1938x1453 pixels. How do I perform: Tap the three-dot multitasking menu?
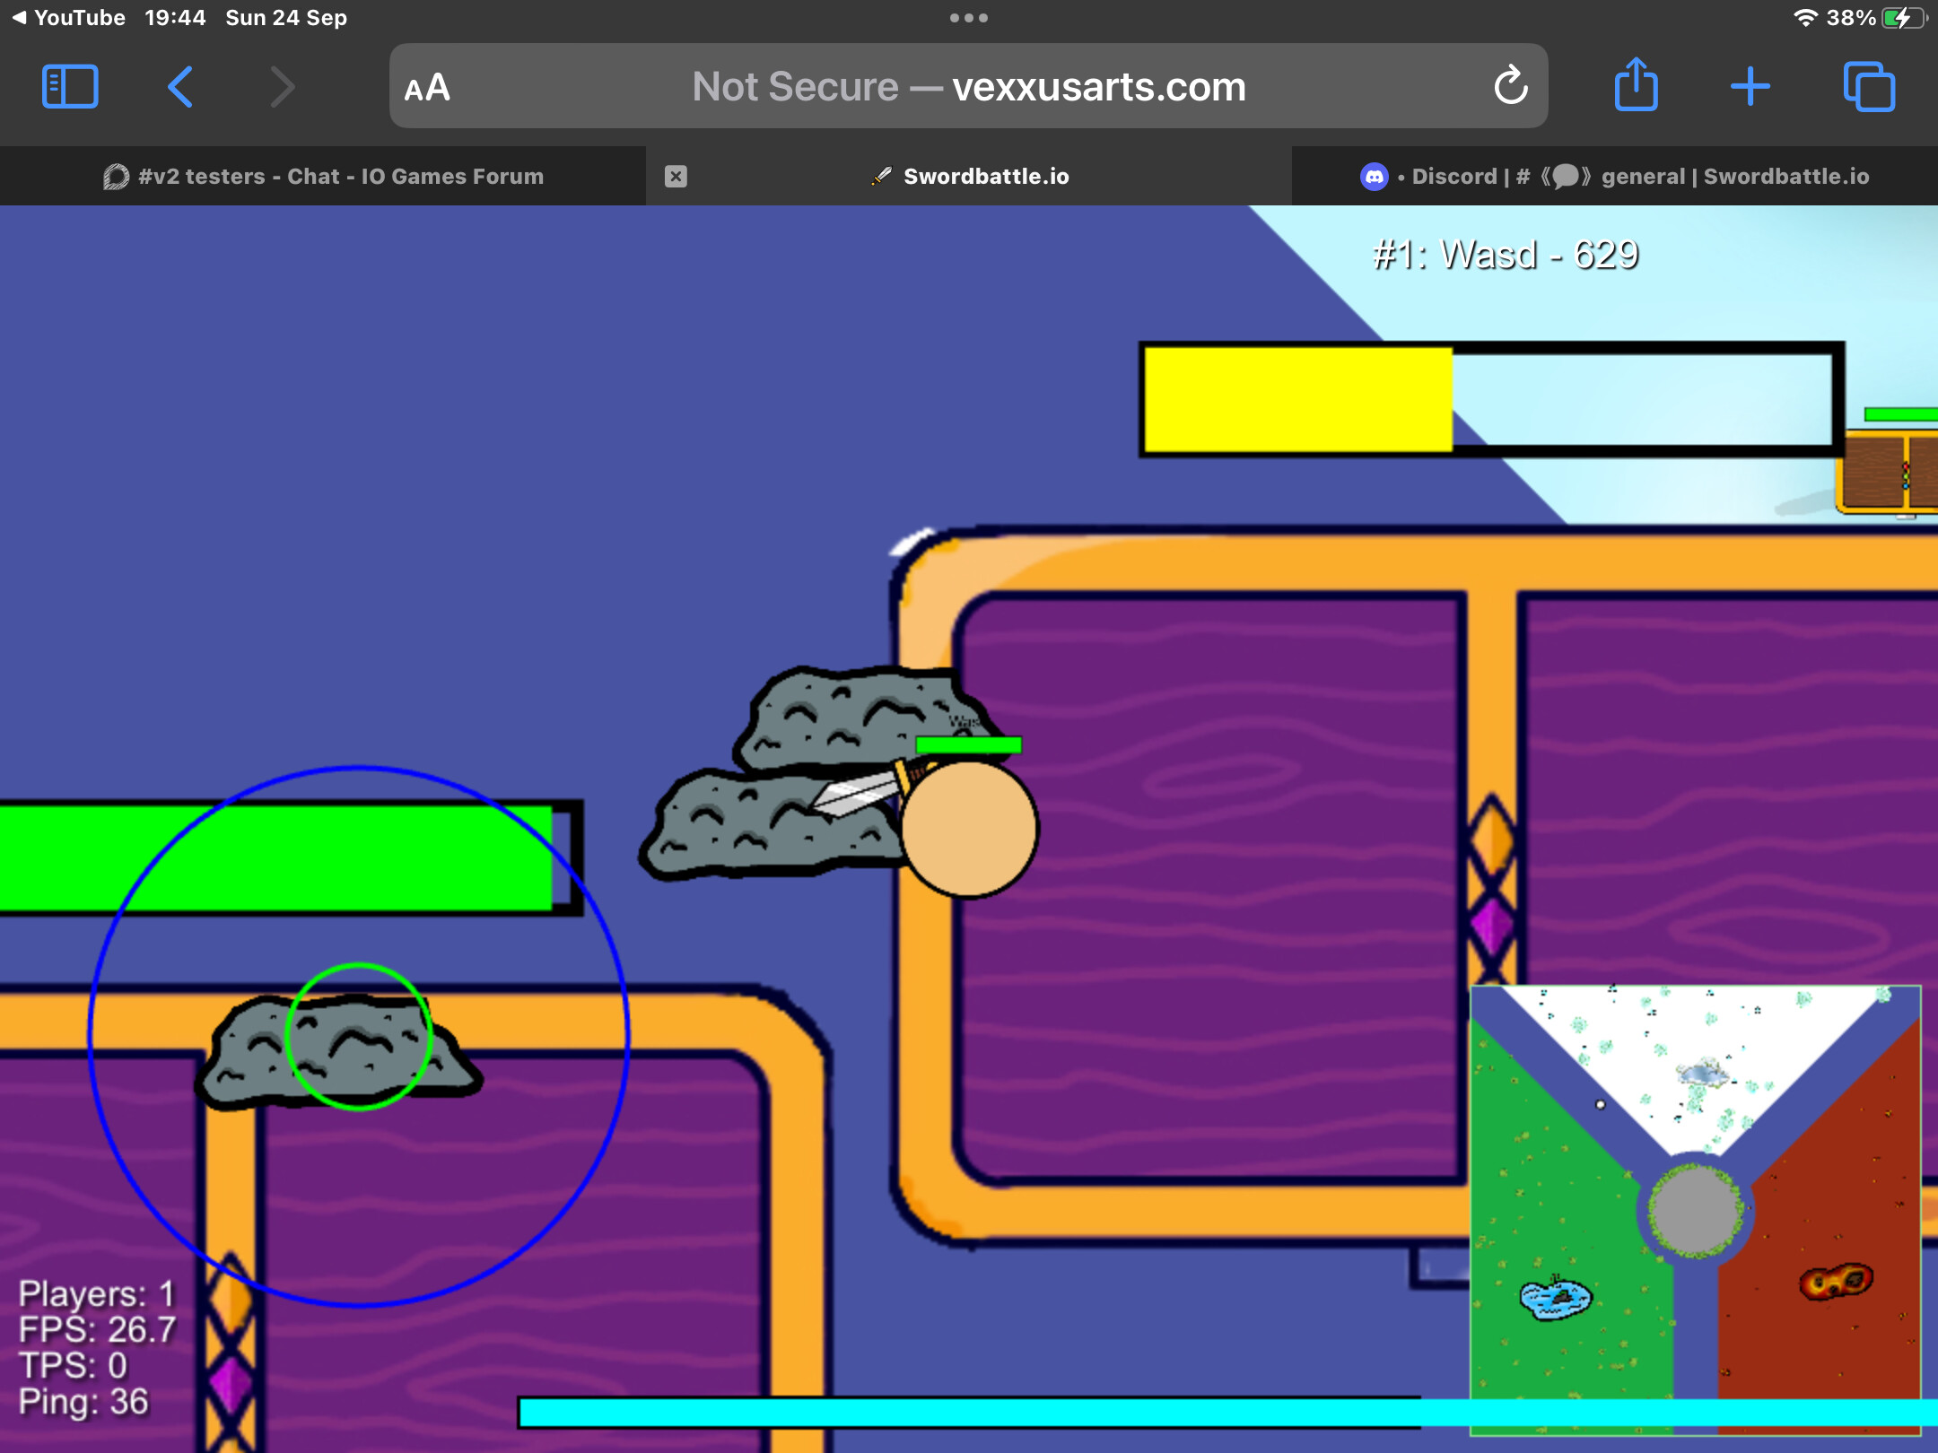[x=969, y=18]
